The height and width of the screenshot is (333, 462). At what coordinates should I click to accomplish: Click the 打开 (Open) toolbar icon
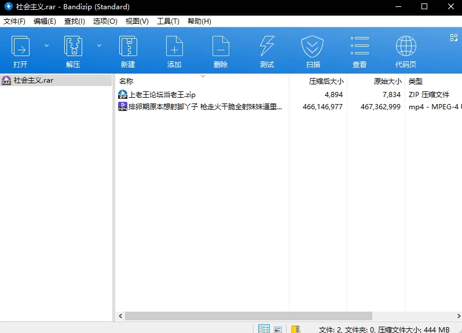21,51
